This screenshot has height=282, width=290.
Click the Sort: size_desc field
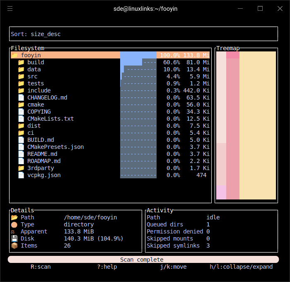click(143, 34)
